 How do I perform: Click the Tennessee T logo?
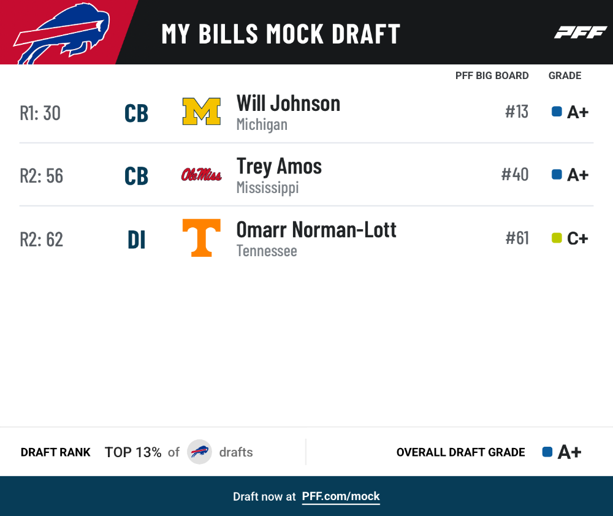pyautogui.click(x=201, y=238)
